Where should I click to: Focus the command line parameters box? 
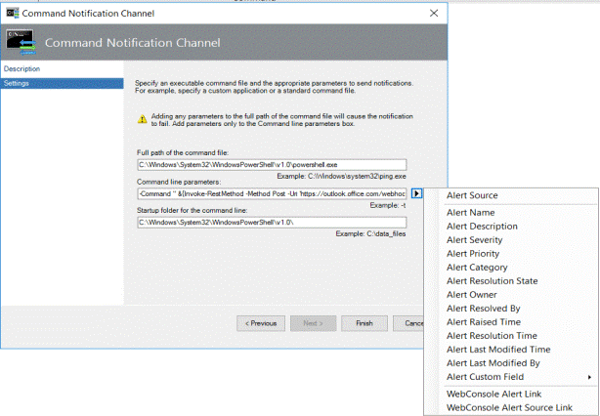[x=271, y=194]
